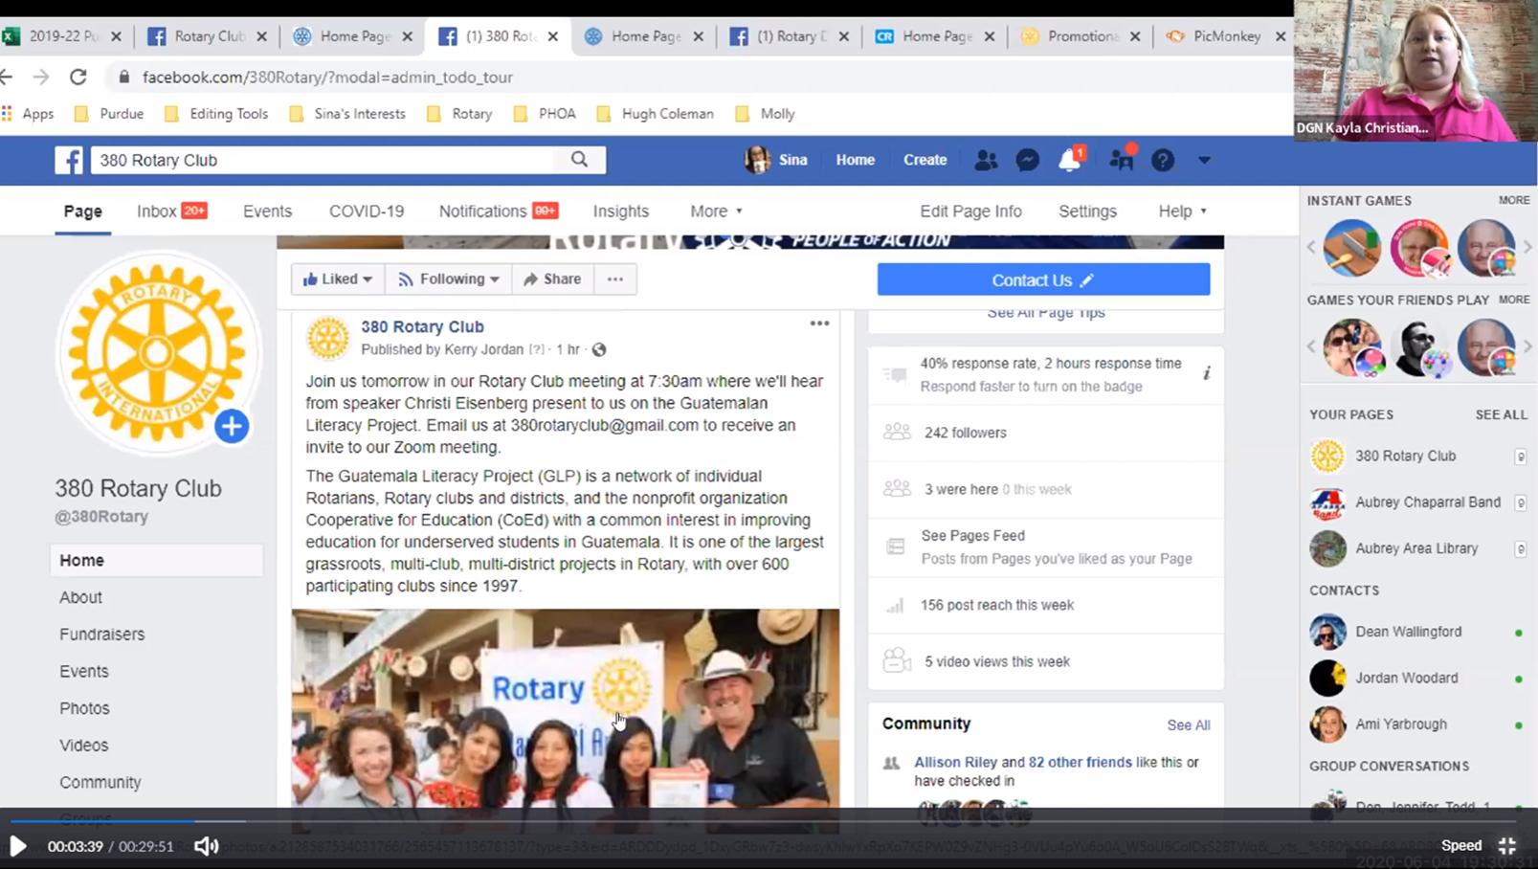Open Facebook Messenger icon in top bar
The width and height of the screenshot is (1538, 869).
click(1027, 161)
